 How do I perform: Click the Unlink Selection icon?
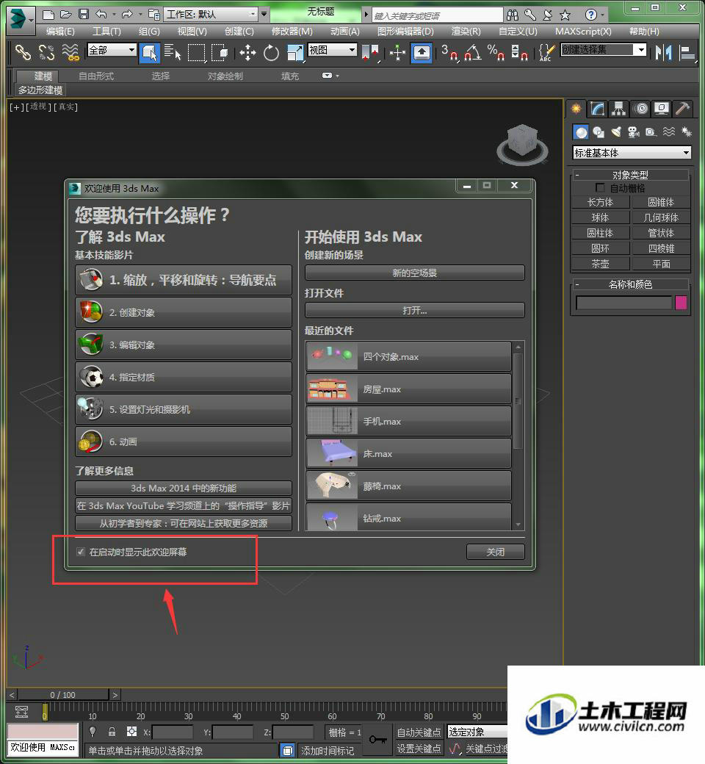(x=47, y=52)
